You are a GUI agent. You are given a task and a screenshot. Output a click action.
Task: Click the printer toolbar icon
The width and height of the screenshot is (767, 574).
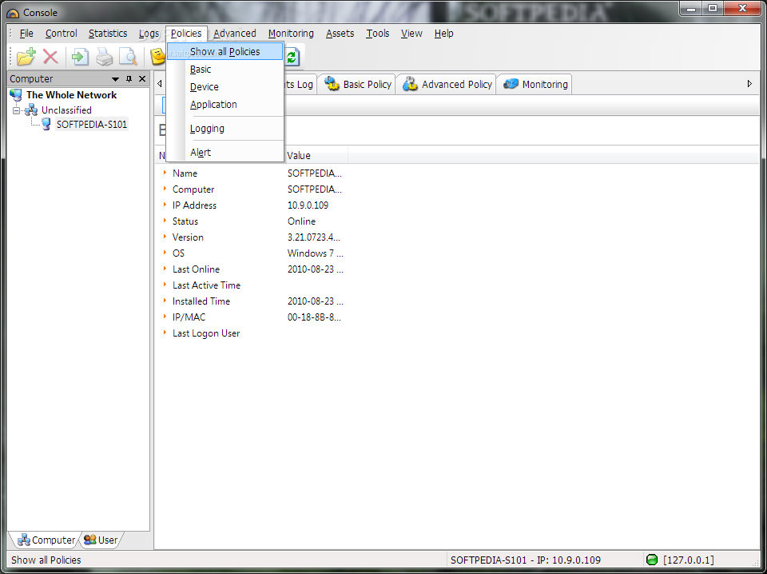tap(104, 57)
